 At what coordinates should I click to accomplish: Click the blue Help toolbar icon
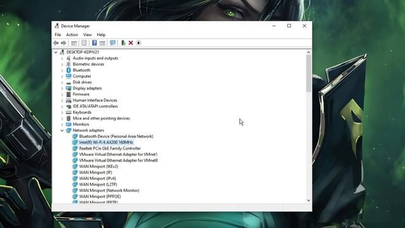94,43
